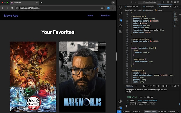The height and width of the screenshot is (113, 181).
Task: Click the .home symbol breadcrumb
Action: pos(159,10)
